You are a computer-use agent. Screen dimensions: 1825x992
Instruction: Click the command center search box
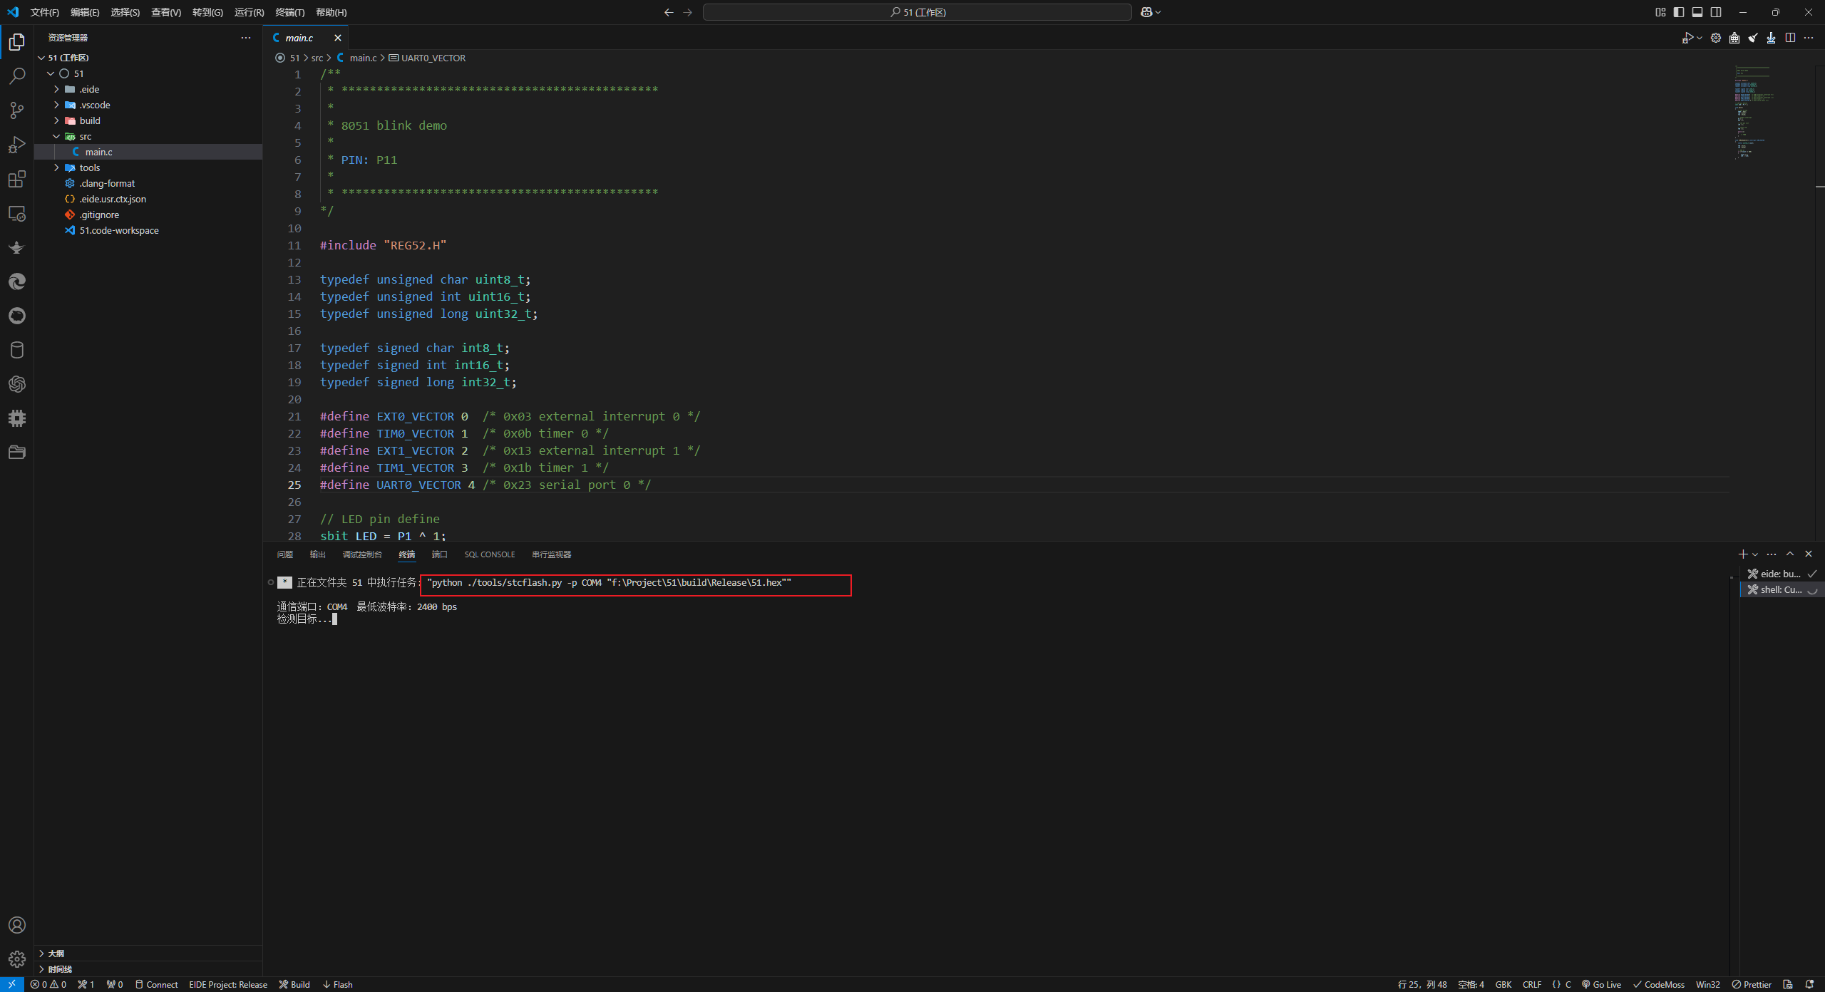pyautogui.click(x=917, y=12)
